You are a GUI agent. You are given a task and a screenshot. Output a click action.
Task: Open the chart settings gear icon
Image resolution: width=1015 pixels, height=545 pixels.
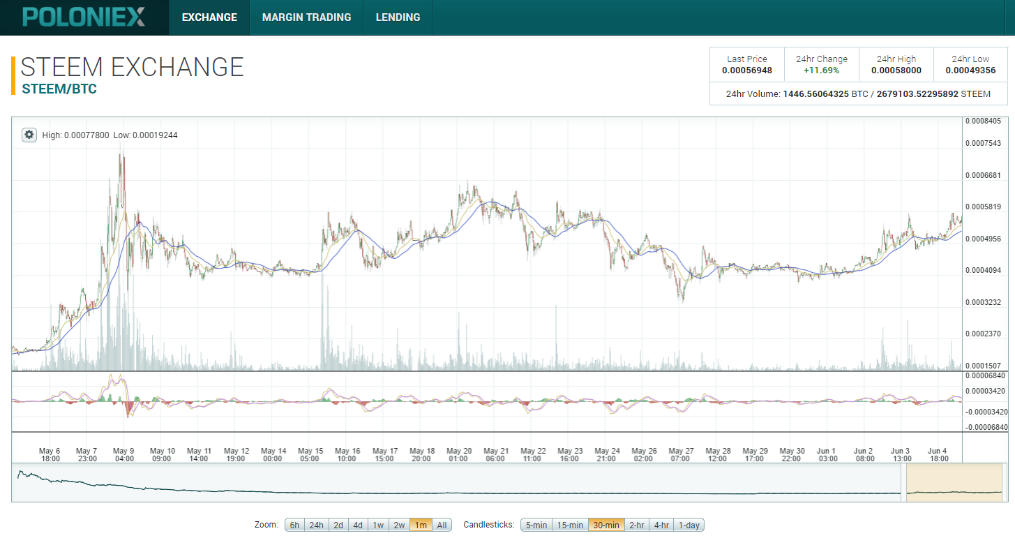tap(29, 135)
